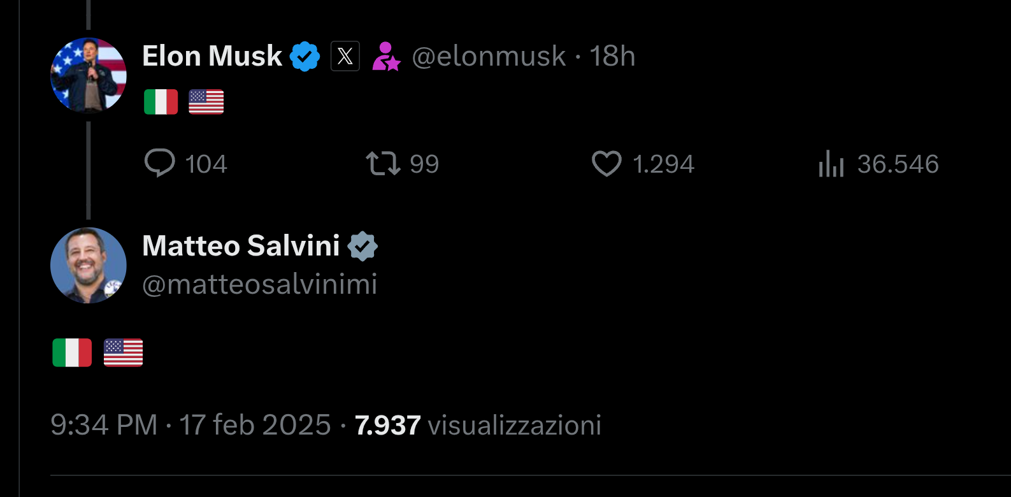The height and width of the screenshot is (497, 1011).
Task: Click the Italian flag emoji in Salvini's tweet
Action: (x=71, y=352)
